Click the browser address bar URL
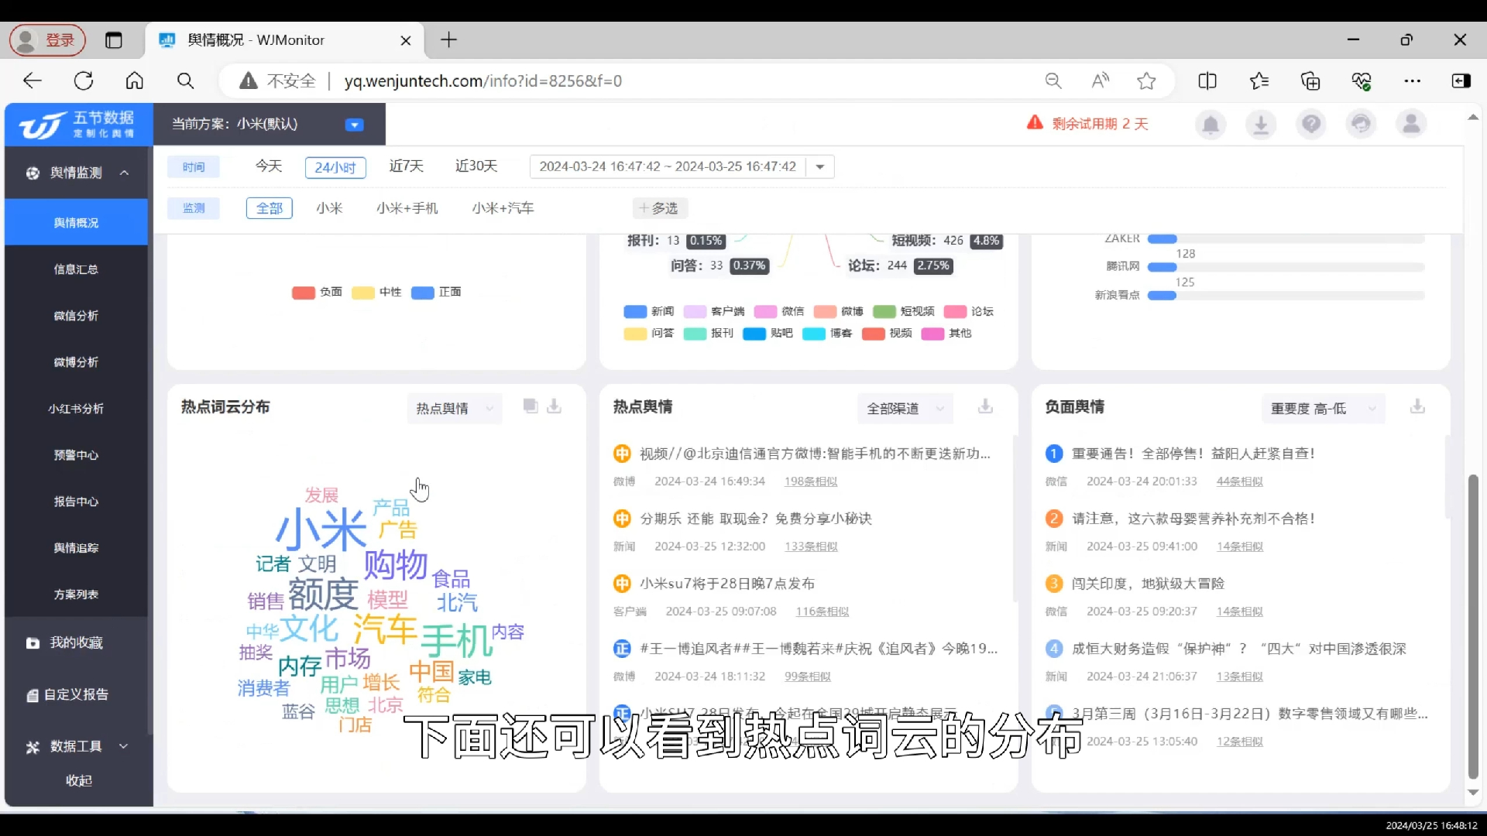The image size is (1487, 836). 483,81
